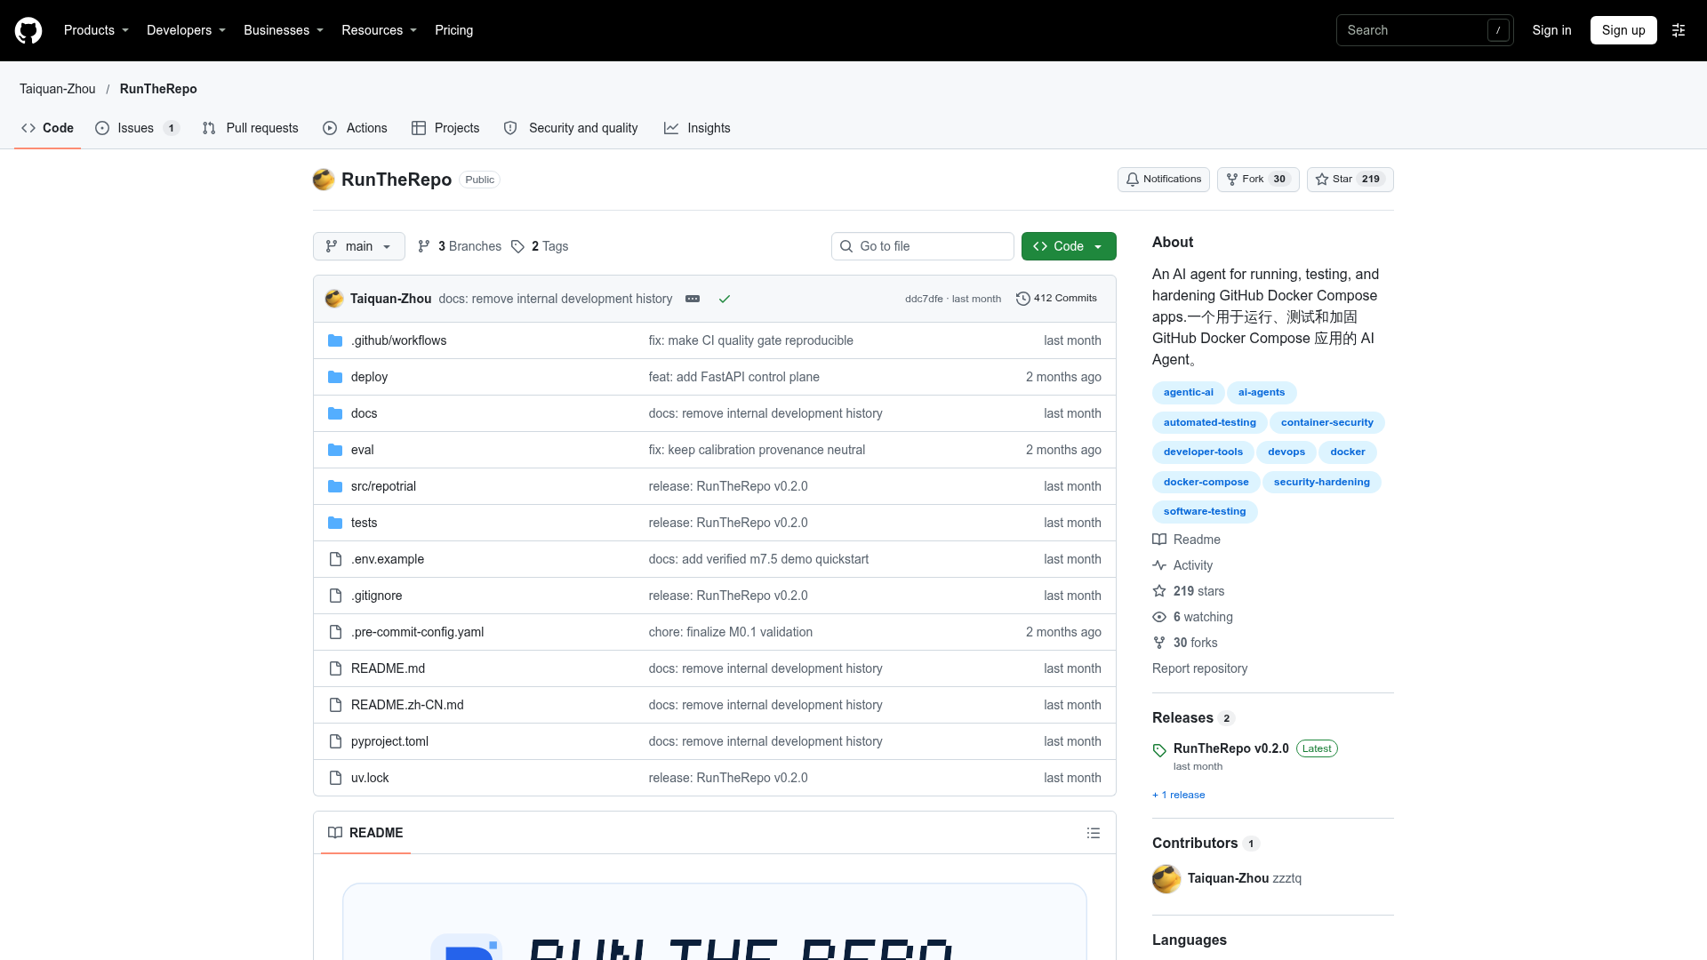
Task: Focus the Search field in the header
Action: 1424,30
